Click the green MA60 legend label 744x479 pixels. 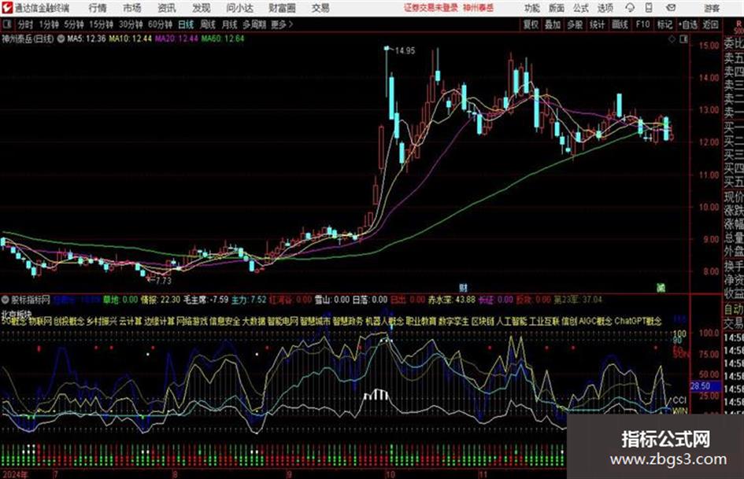coord(223,39)
